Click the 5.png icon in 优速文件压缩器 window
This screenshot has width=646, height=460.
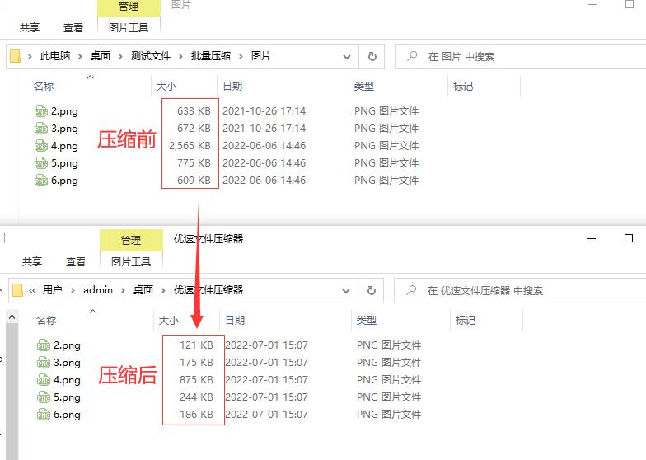(44, 397)
